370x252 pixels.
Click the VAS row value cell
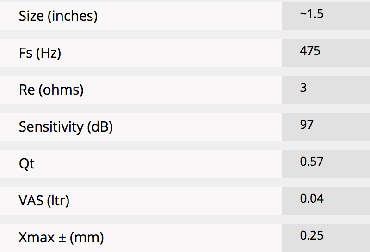click(x=326, y=201)
